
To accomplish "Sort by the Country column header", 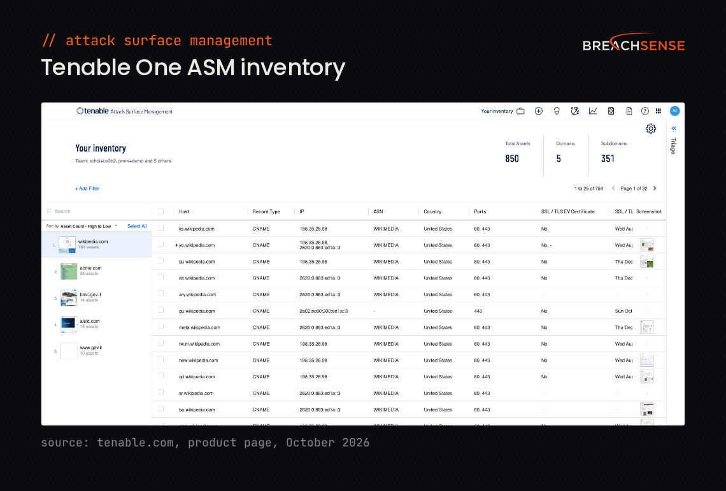I will pos(432,211).
